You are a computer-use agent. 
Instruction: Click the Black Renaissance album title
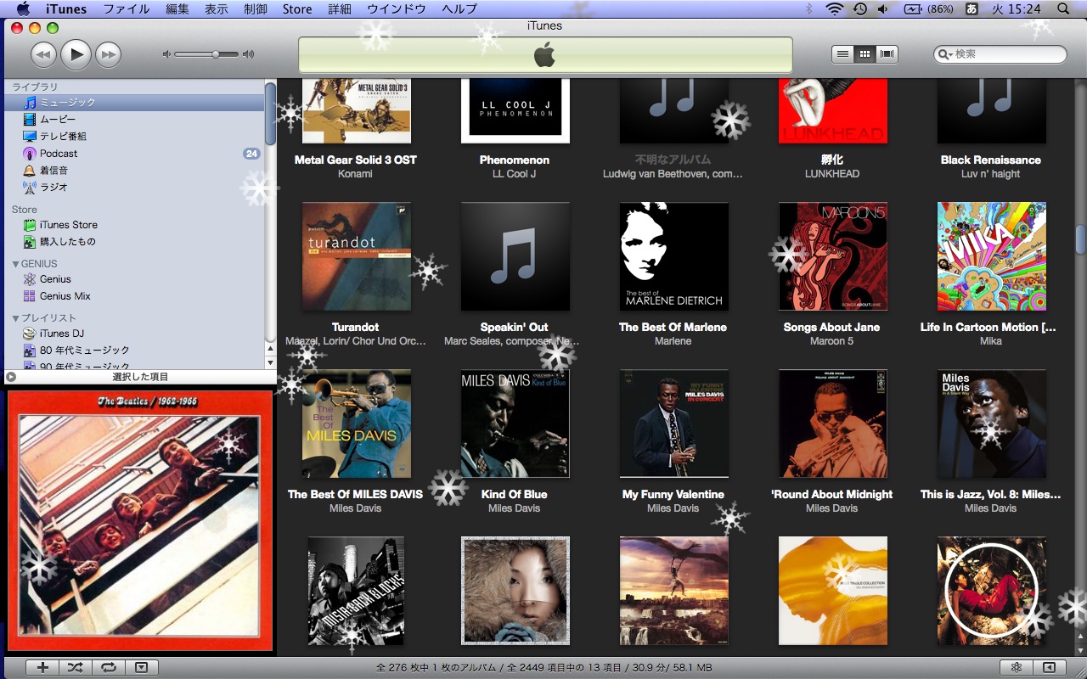(990, 160)
